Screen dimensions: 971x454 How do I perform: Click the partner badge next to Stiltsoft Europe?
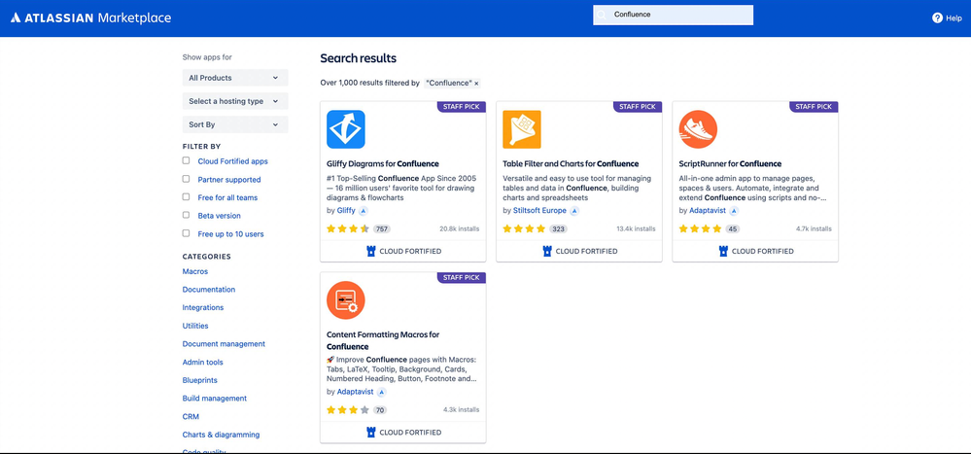point(574,211)
